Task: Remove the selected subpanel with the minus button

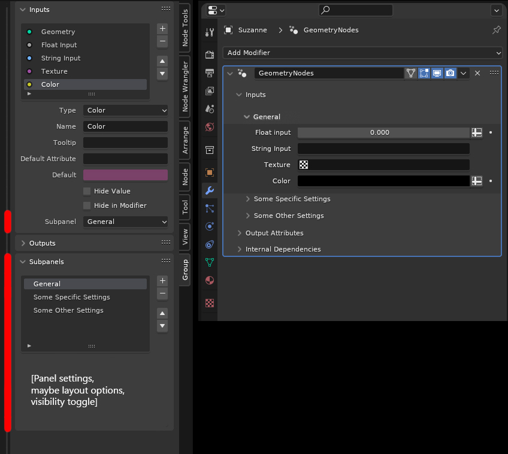Action: [162, 293]
